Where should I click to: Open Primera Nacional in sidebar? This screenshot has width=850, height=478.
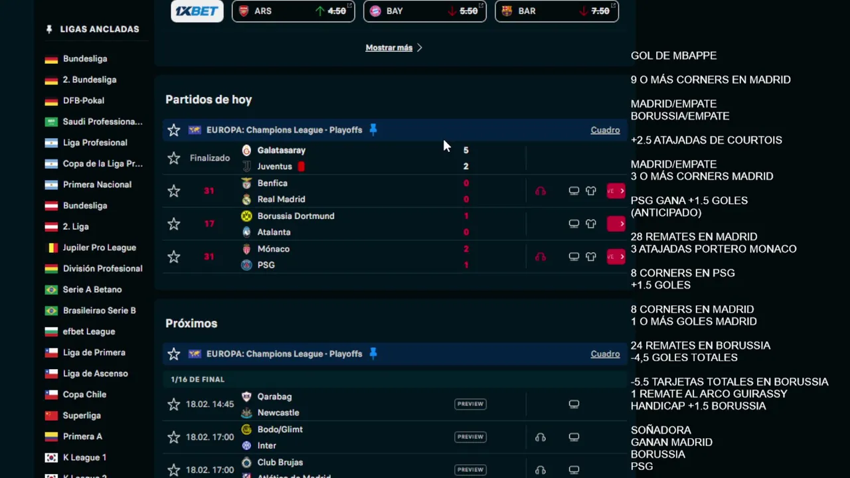[97, 185]
